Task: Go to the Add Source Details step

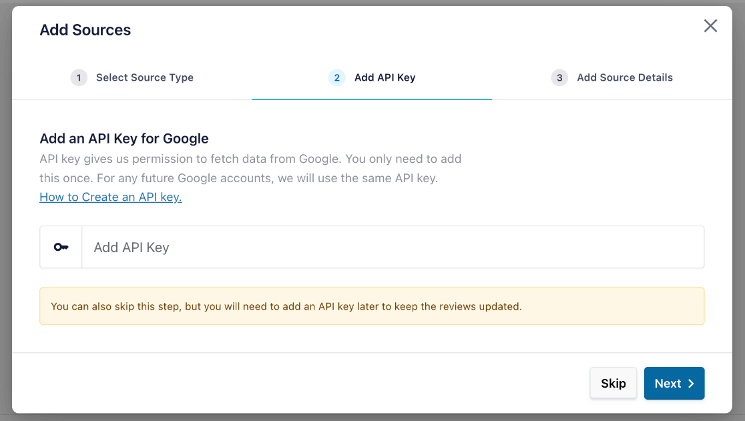Action: coord(625,77)
